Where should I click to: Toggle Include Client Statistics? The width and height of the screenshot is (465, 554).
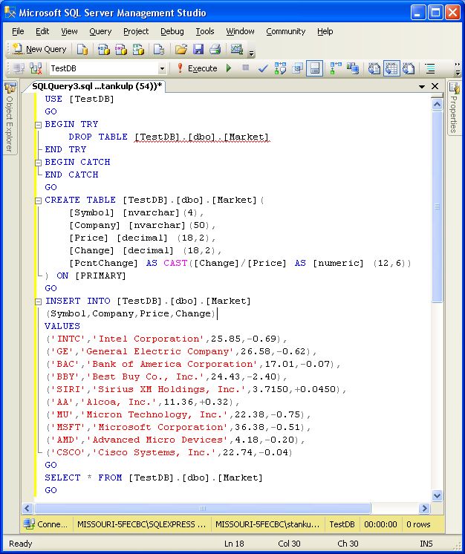(353, 68)
